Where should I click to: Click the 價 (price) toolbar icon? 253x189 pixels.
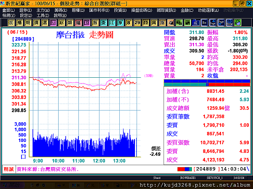[36, 23]
